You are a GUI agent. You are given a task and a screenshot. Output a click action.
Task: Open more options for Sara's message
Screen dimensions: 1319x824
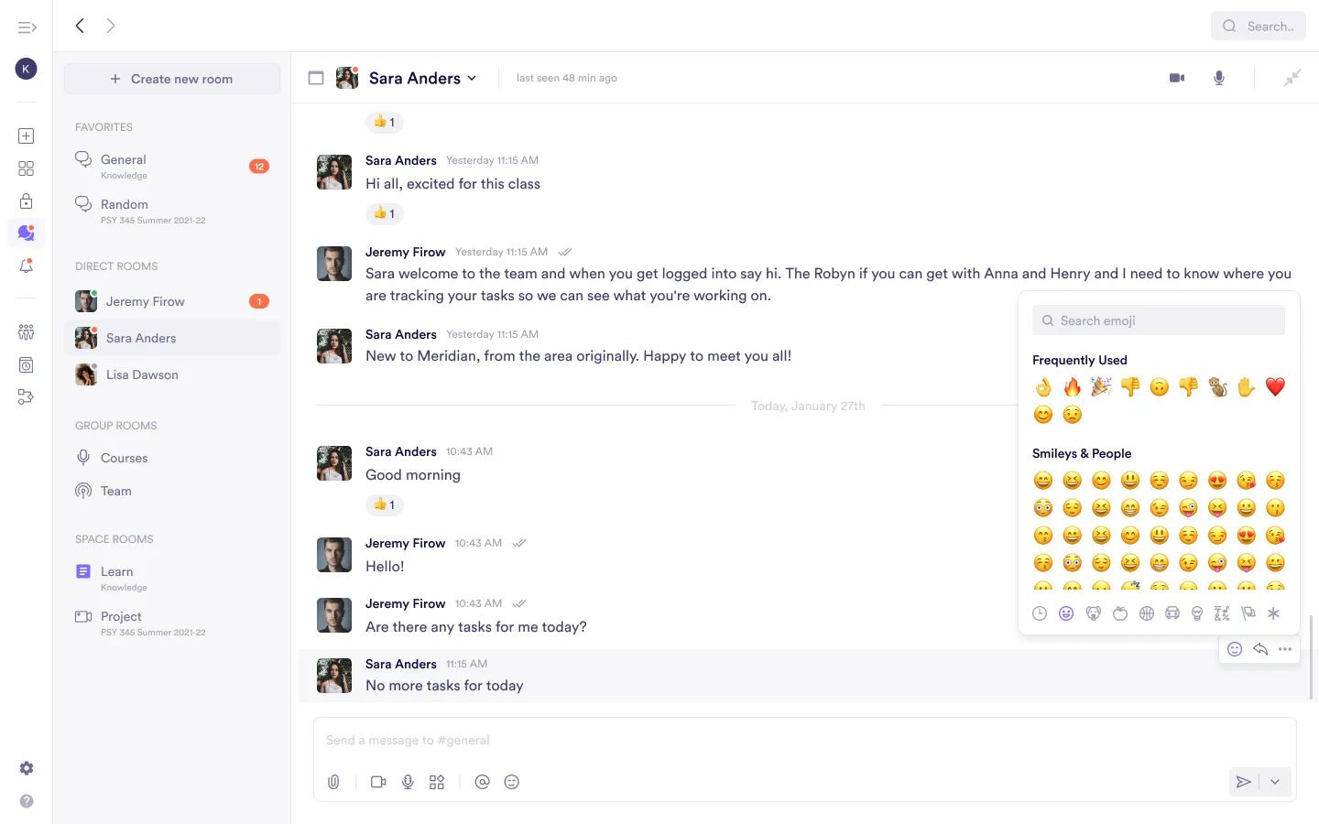1285,649
